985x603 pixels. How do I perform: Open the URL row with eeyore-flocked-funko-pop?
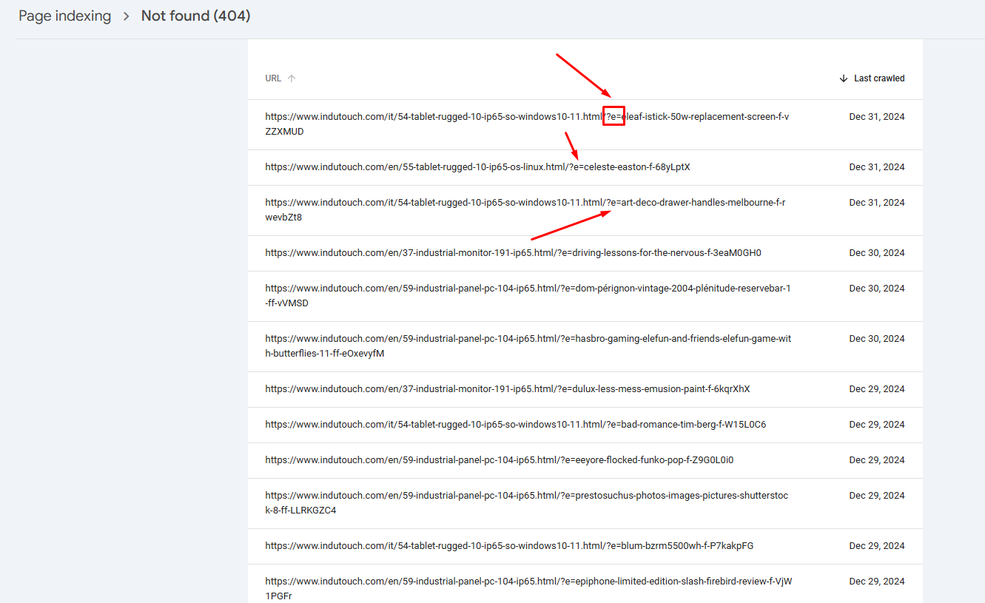(x=585, y=460)
